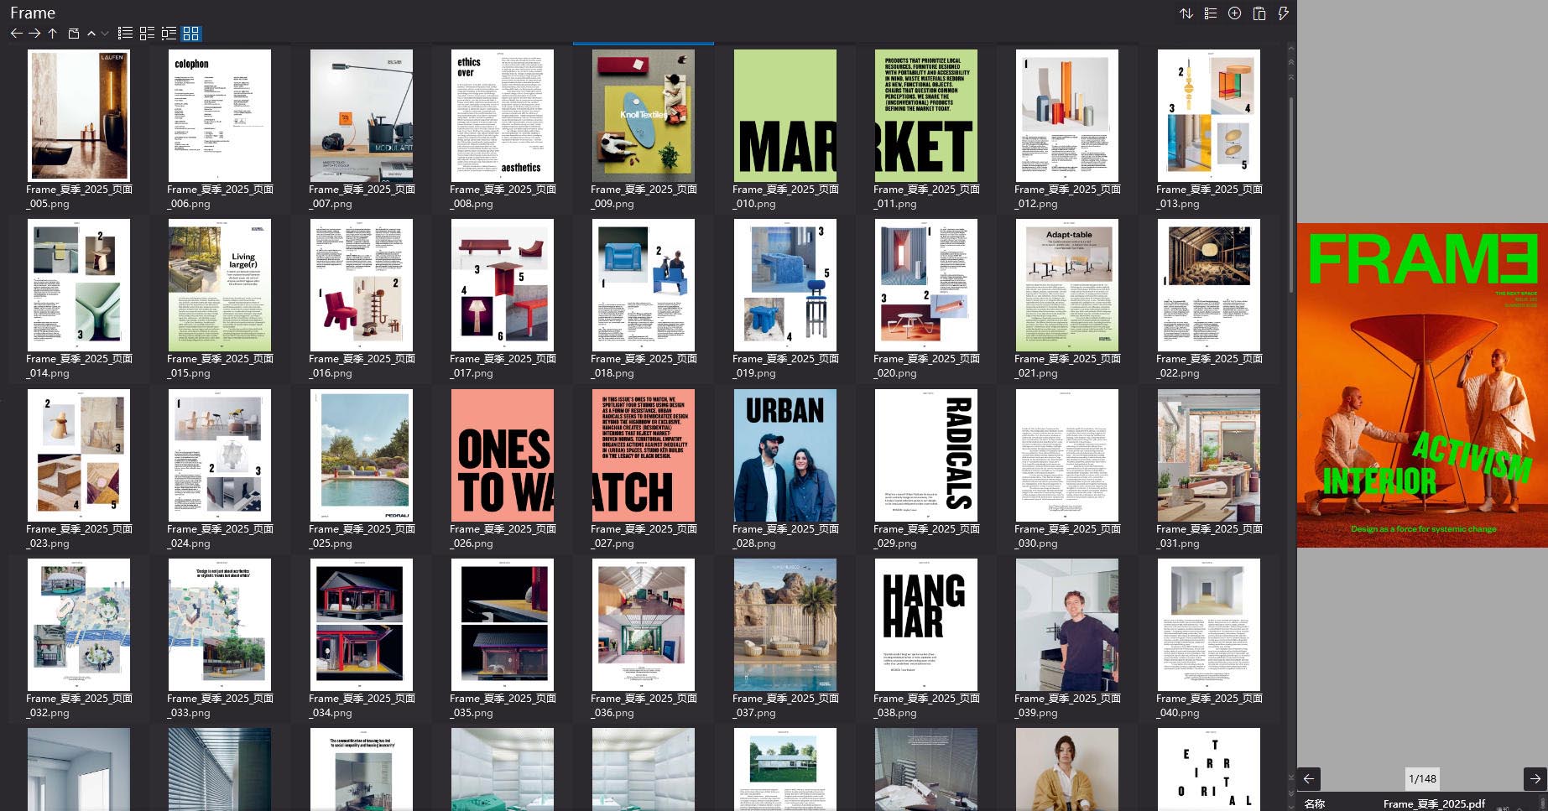Open the item checklist icon top-right
1548x811 pixels.
tap(1210, 13)
